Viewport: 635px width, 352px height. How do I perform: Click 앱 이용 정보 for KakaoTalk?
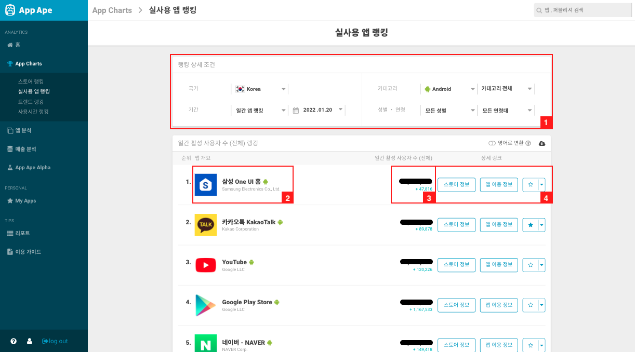(x=499, y=225)
